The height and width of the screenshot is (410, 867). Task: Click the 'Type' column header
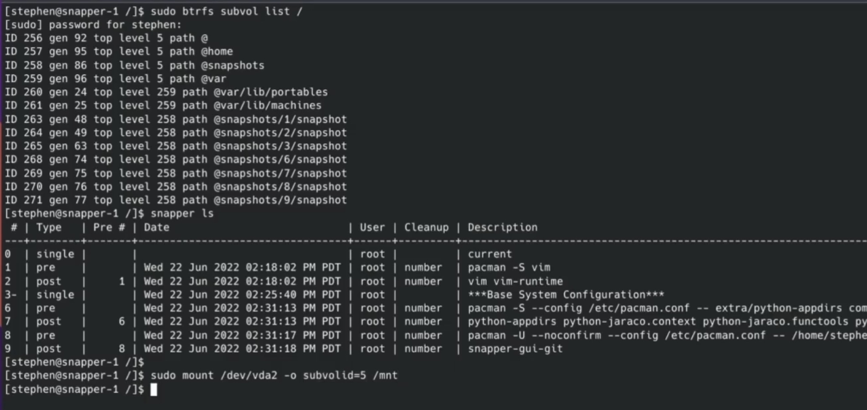click(49, 227)
